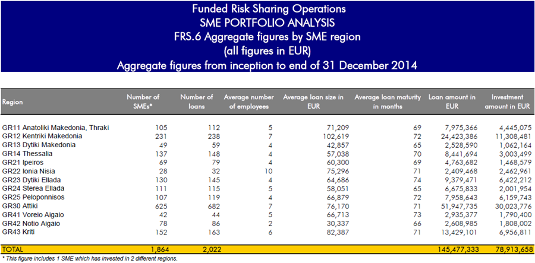Select the 'TOTAL' row label
Screen dimensions: 535x263
click(12, 250)
